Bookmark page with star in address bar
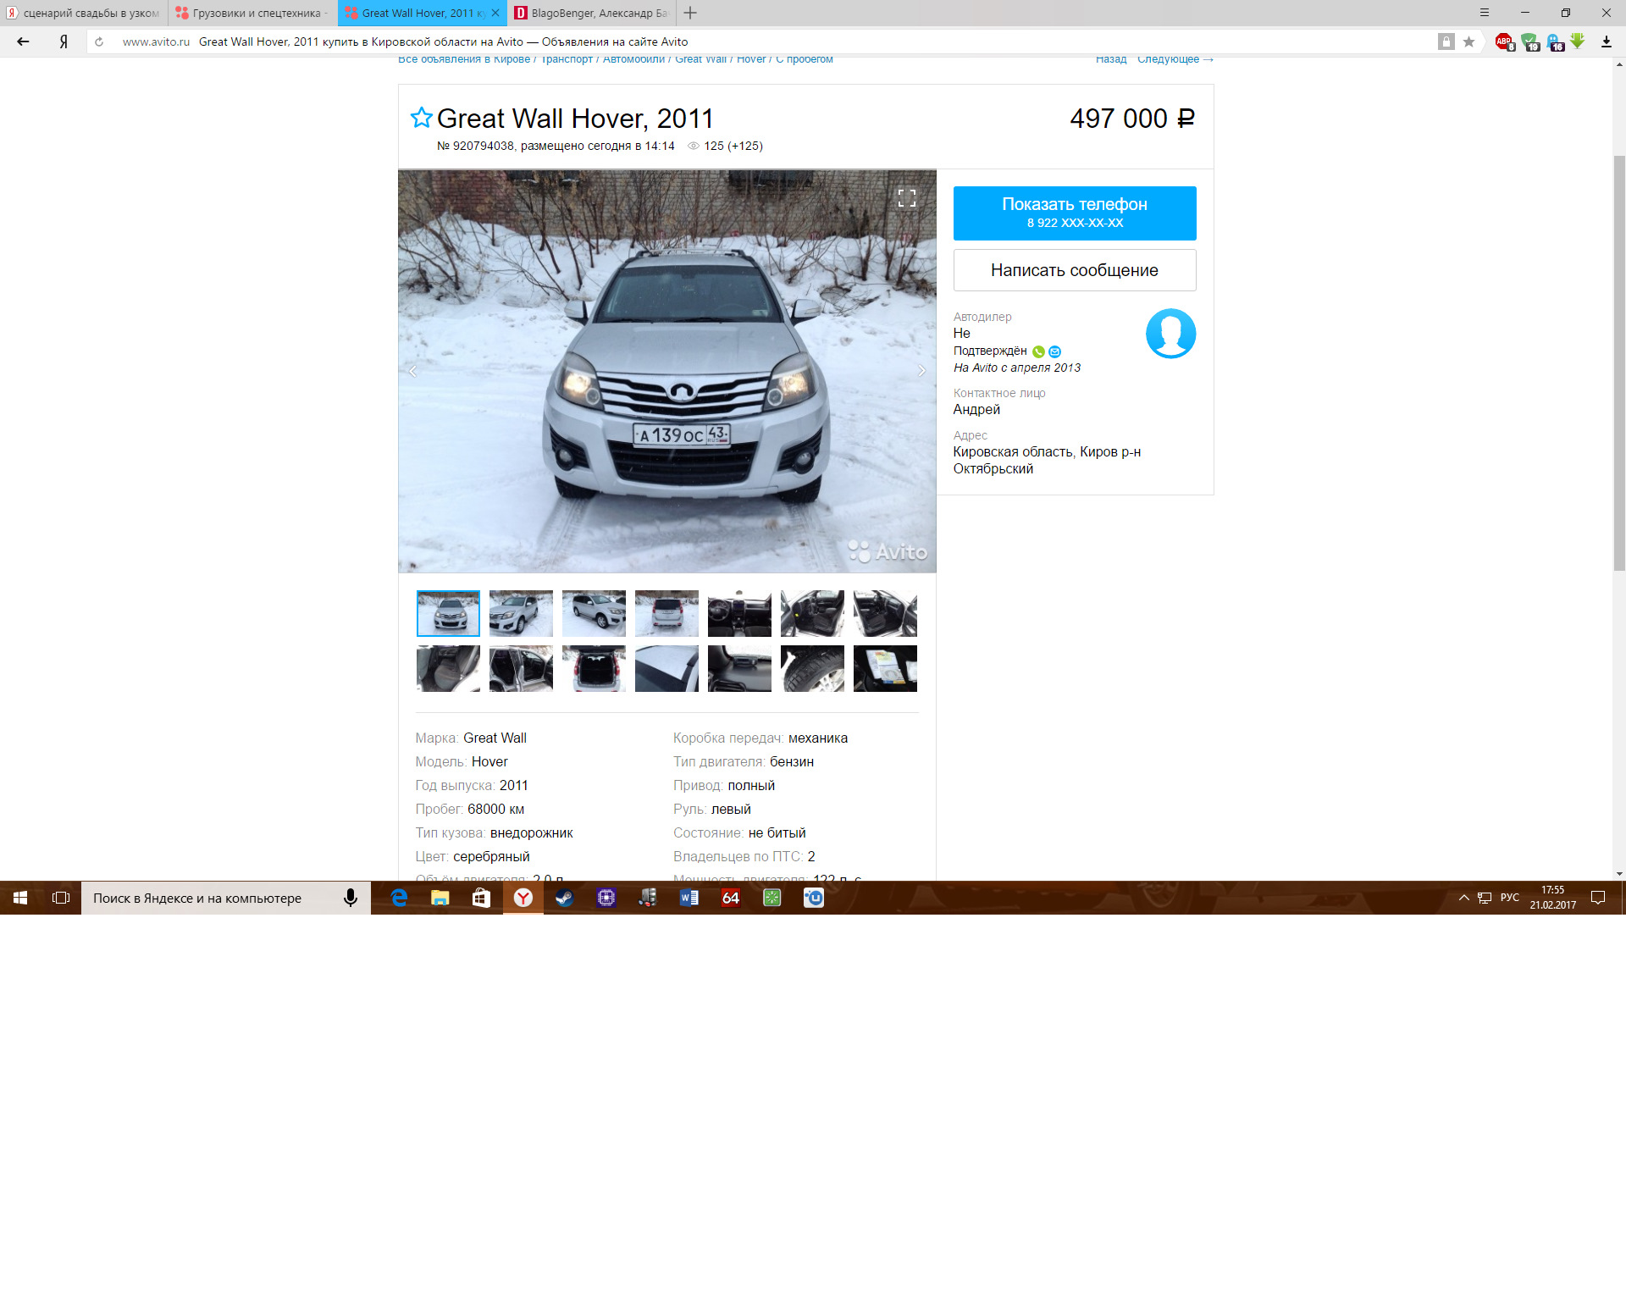Viewport: 1626px width, 1294px height. pos(1469,41)
